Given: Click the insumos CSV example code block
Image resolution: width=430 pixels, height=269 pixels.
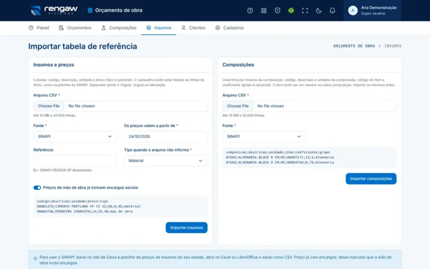Looking at the screenshot, I should (x=120, y=206).
